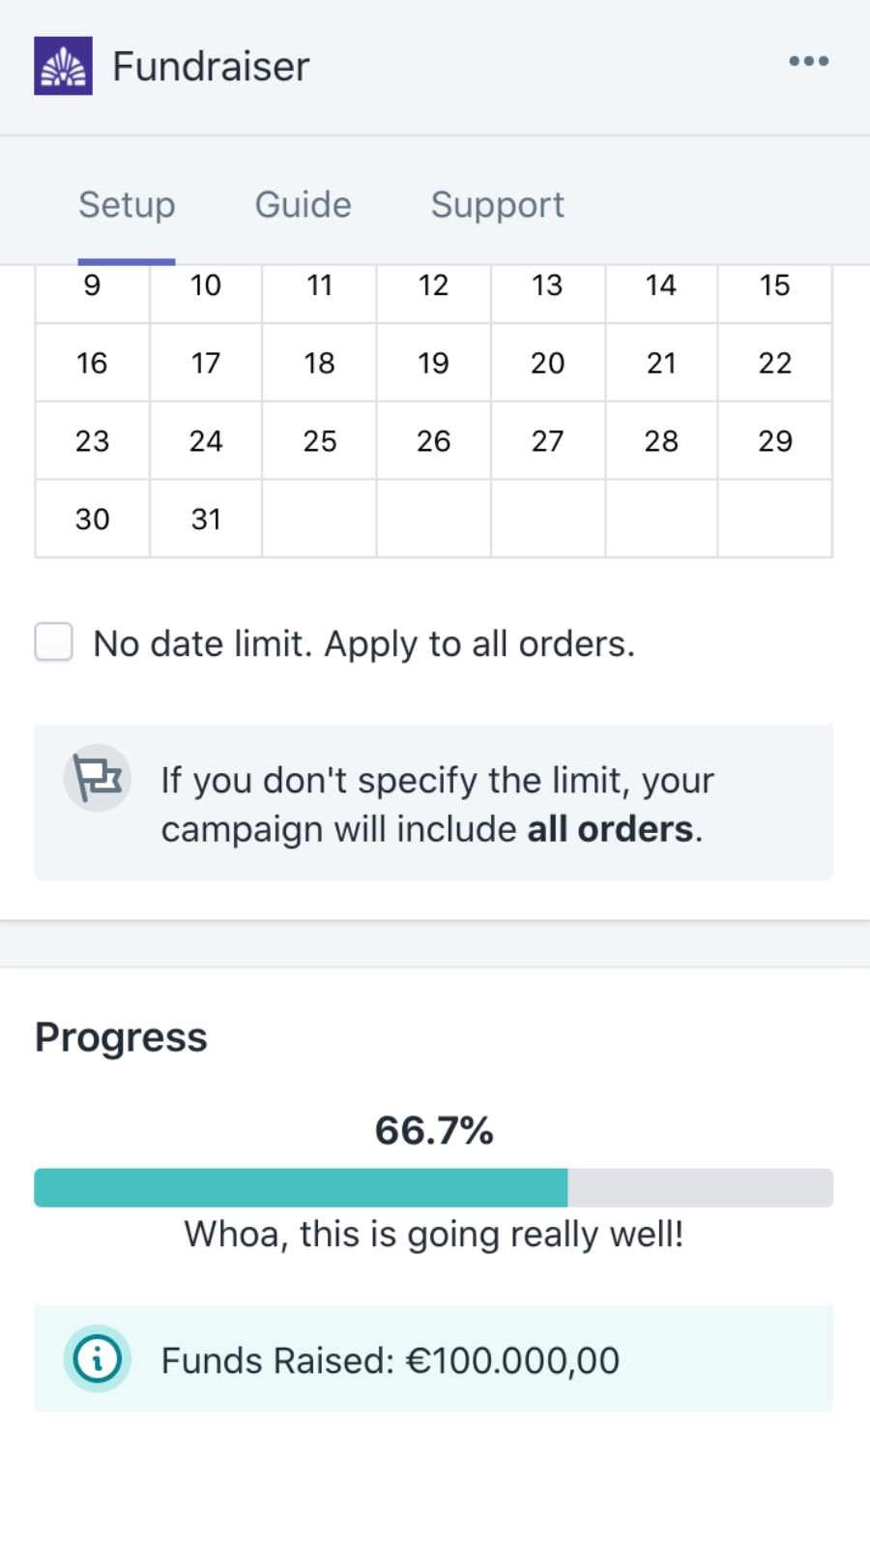Click the 66.7% percentage label
The width and height of the screenshot is (870, 1548).
tap(433, 1130)
